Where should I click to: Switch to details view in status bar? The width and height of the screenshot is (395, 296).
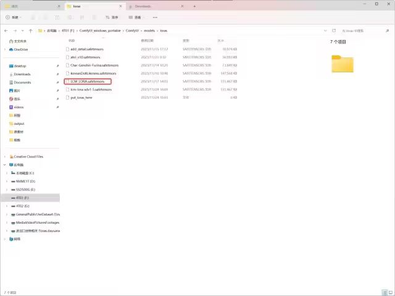[x=384, y=292]
